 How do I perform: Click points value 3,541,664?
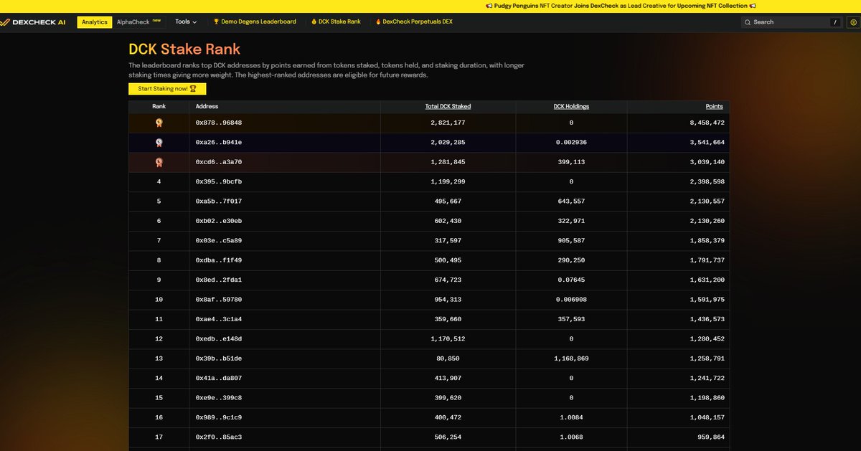(x=707, y=143)
